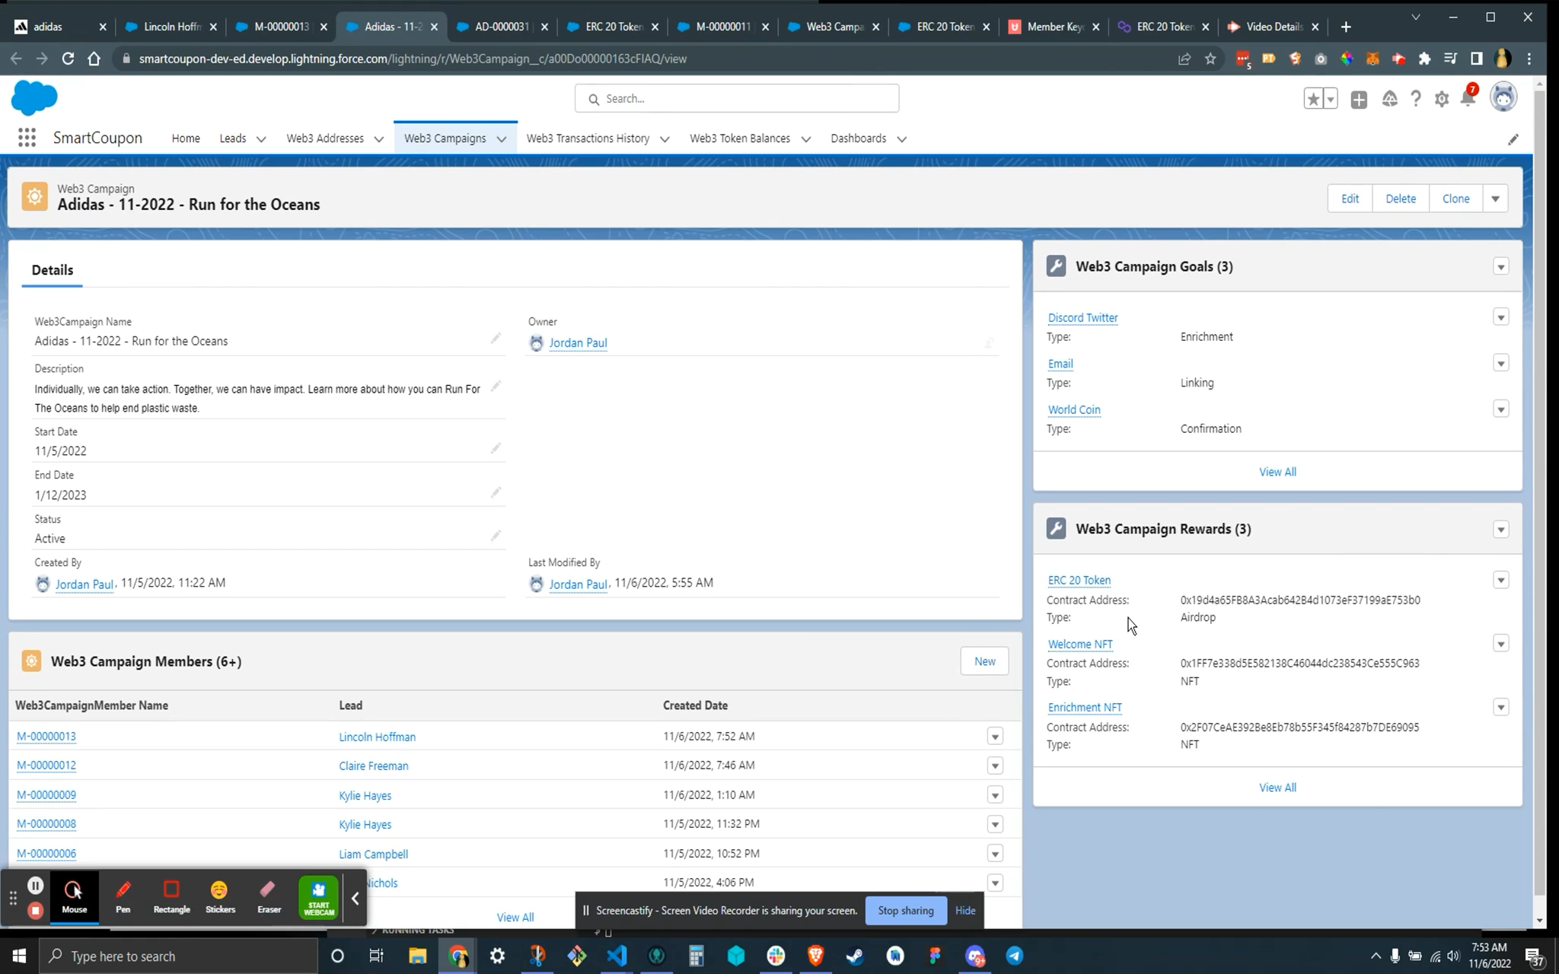Image resolution: width=1559 pixels, height=974 pixels.
Task: Open the Favorites star icon
Action: click(x=1313, y=99)
